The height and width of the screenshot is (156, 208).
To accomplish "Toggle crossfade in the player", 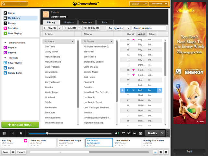I will (x=135, y=133).
